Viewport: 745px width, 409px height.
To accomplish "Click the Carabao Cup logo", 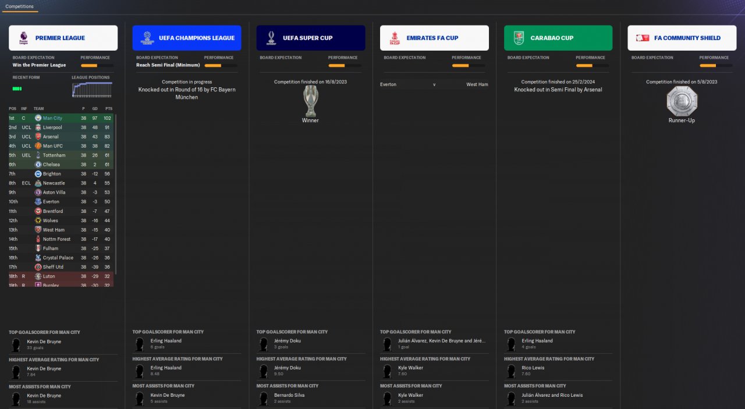I will coord(519,38).
